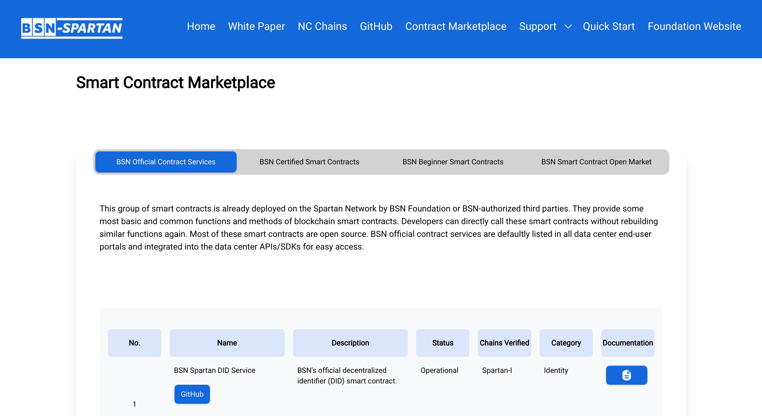Open GitHub in the top navigation
This screenshot has width=762, height=416.
[x=376, y=26]
